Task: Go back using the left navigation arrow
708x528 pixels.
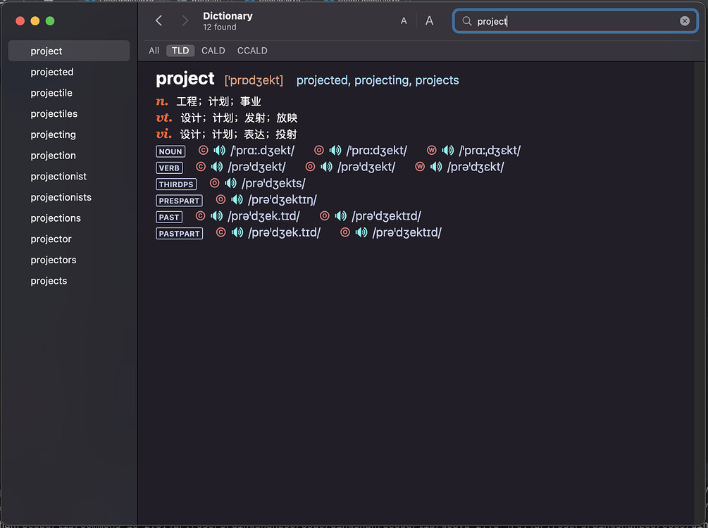Action: (159, 20)
